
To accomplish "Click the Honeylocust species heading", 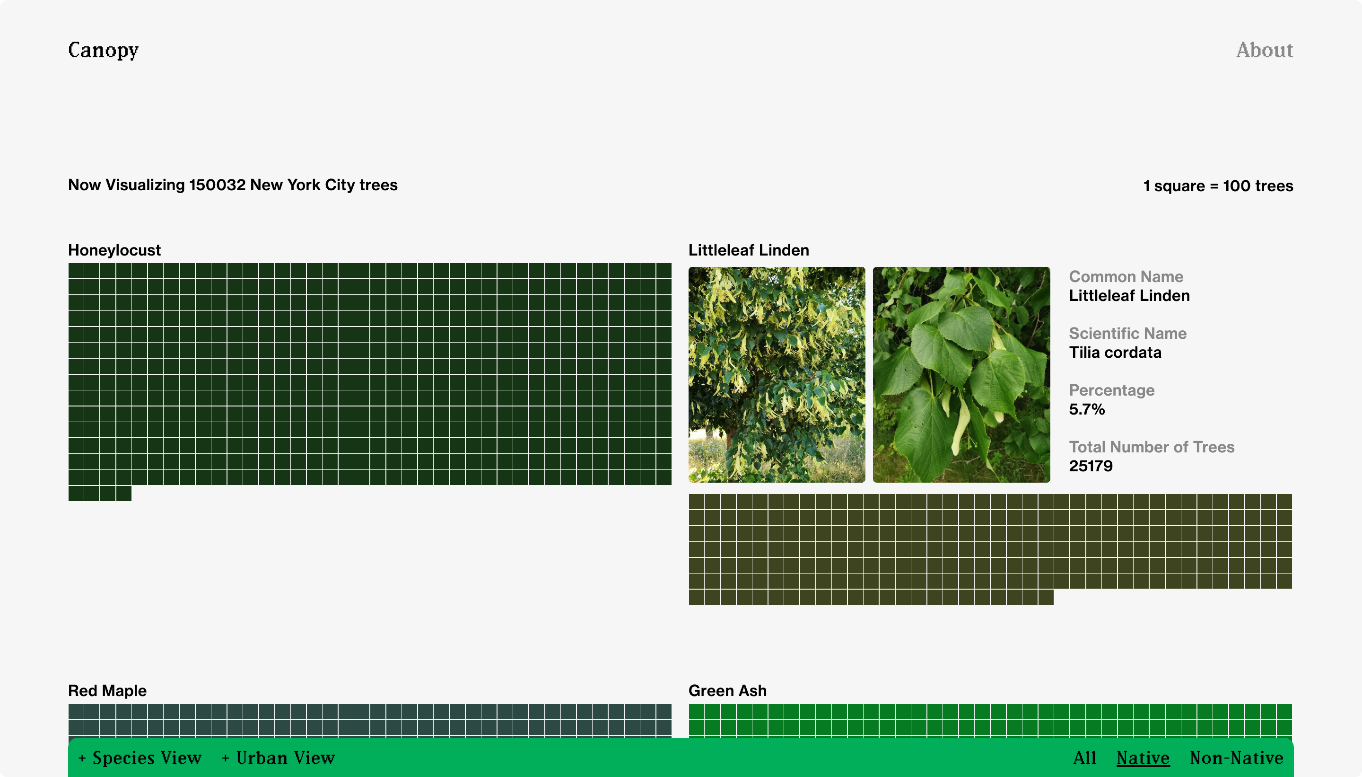I will tap(114, 250).
